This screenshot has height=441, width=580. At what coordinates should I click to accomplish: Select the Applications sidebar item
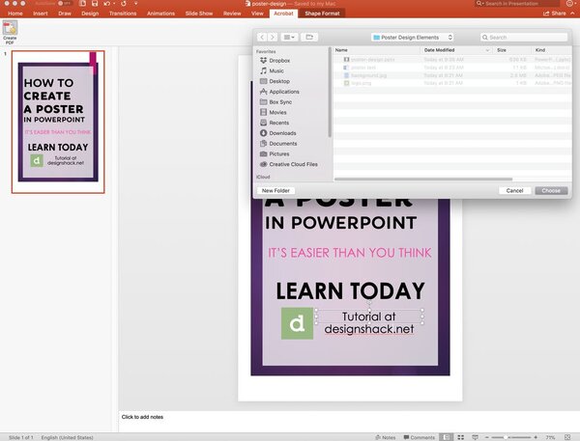coord(283,92)
